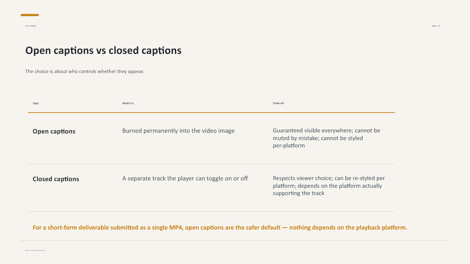
Task: Select the 'Open captions vs closed captions' title
Action: click(x=103, y=50)
